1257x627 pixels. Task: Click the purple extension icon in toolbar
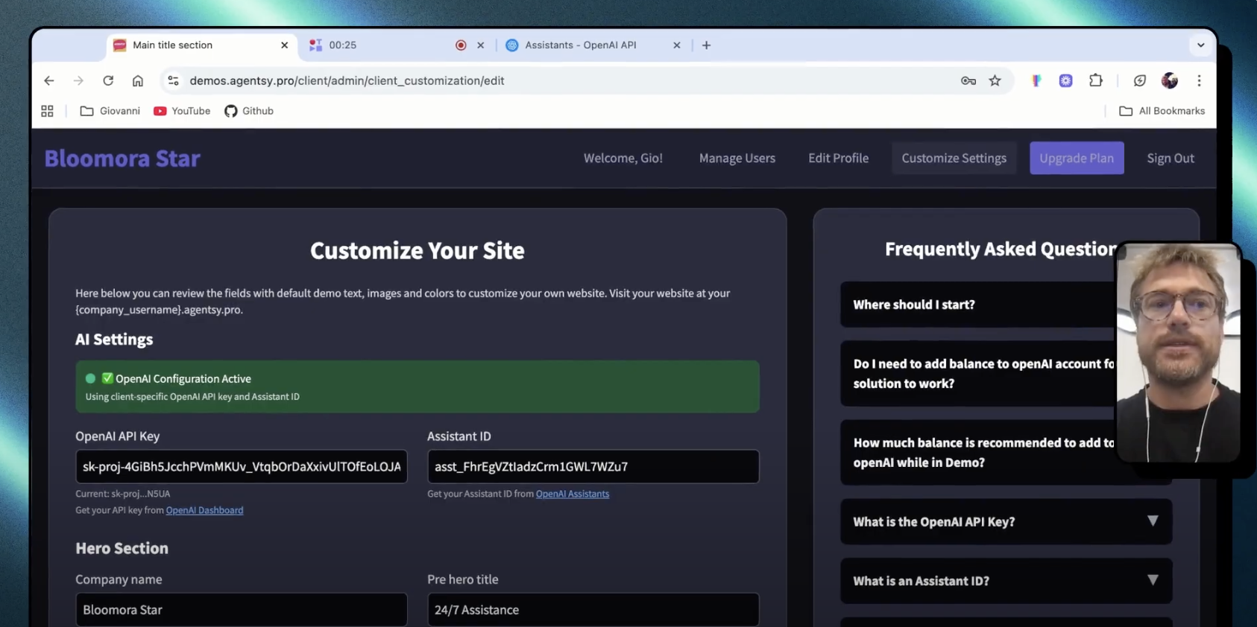pos(1066,80)
